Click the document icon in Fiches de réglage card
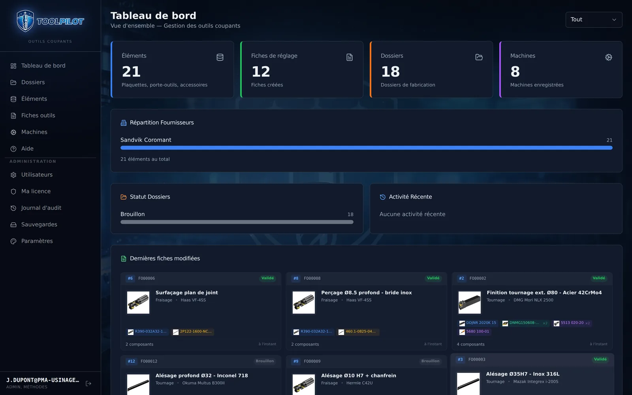This screenshot has height=395, width=632. tap(350, 57)
